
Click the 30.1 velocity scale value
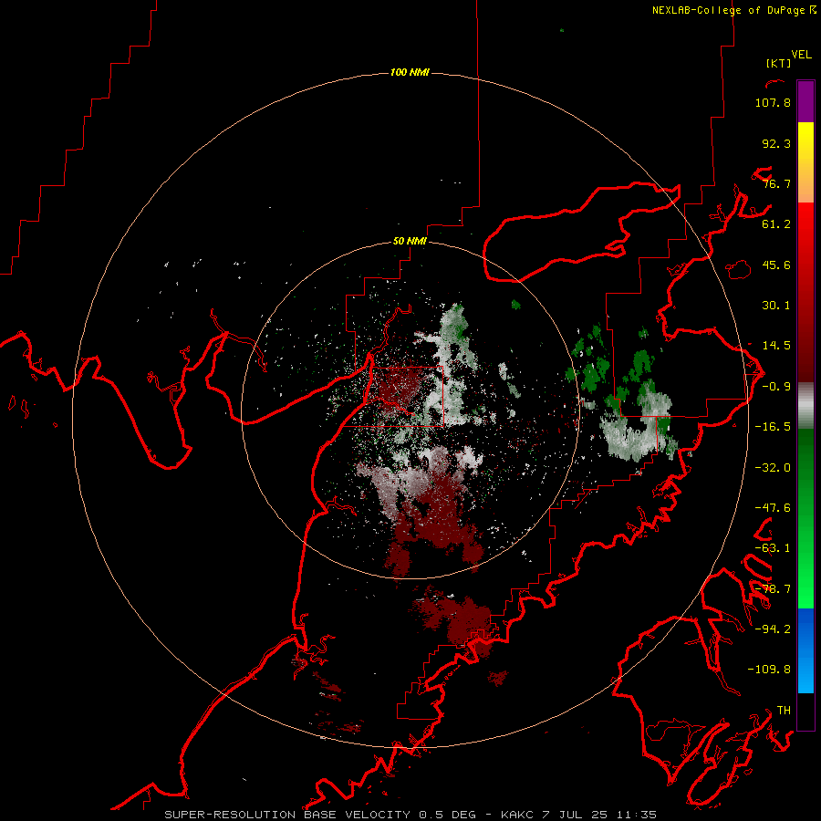pyautogui.click(x=776, y=306)
